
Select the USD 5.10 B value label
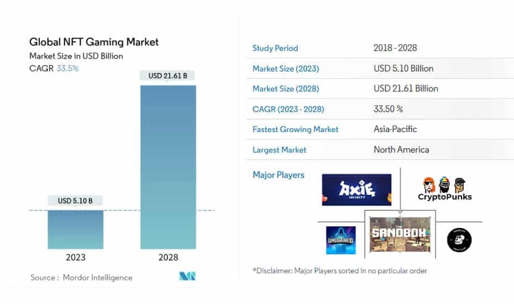pos(75,201)
